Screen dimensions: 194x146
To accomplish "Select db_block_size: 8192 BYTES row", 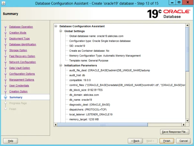I will 86,90.
